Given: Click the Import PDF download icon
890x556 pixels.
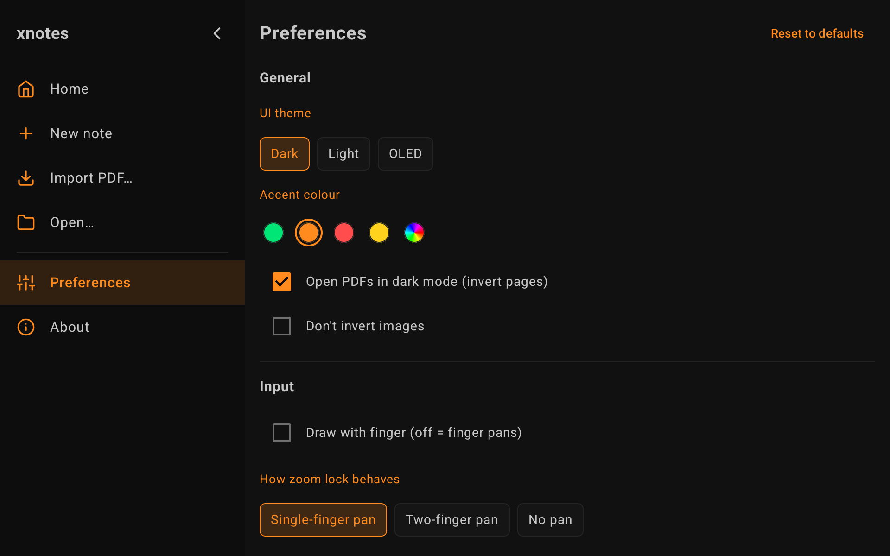Looking at the screenshot, I should point(26,178).
